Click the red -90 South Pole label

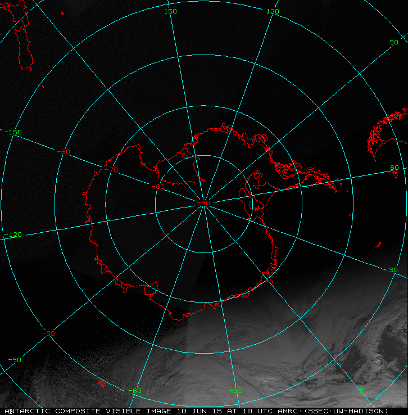point(203,203)
